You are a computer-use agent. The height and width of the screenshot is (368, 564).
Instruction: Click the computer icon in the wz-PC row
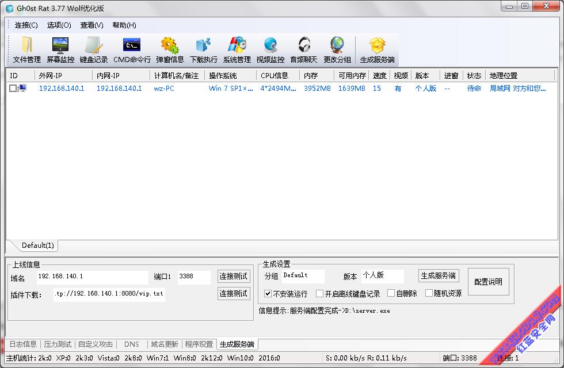(22, 88)
